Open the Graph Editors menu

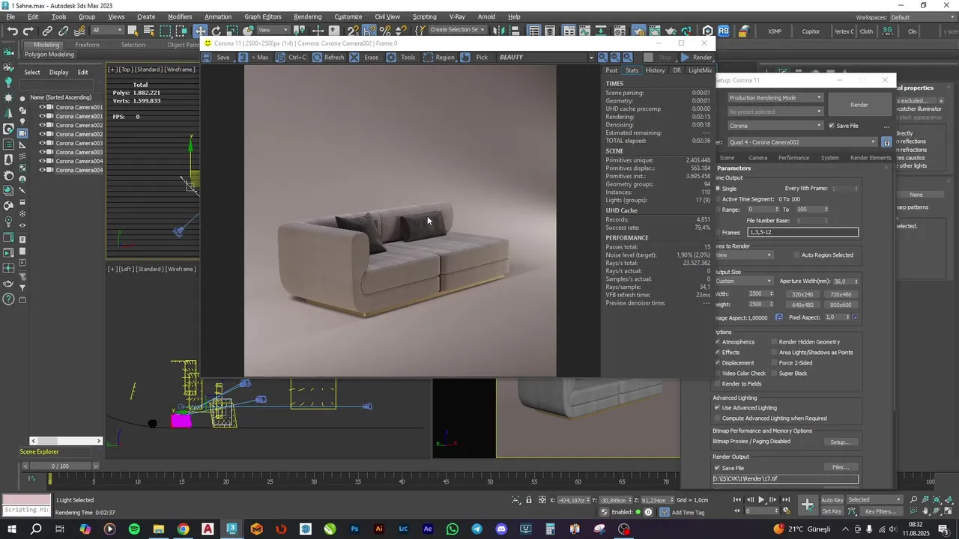coord(262,16)
